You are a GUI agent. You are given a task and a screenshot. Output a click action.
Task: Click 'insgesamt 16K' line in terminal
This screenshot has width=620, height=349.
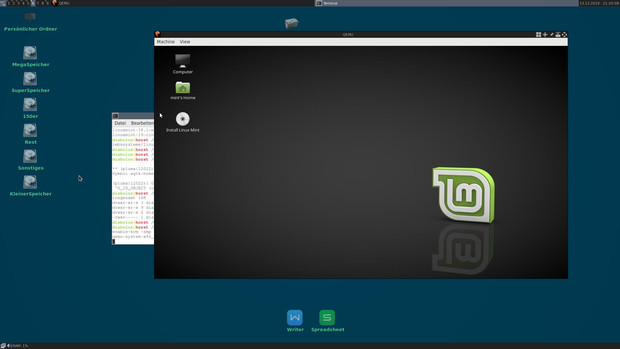pyautogui.click(x=129, y=198)
